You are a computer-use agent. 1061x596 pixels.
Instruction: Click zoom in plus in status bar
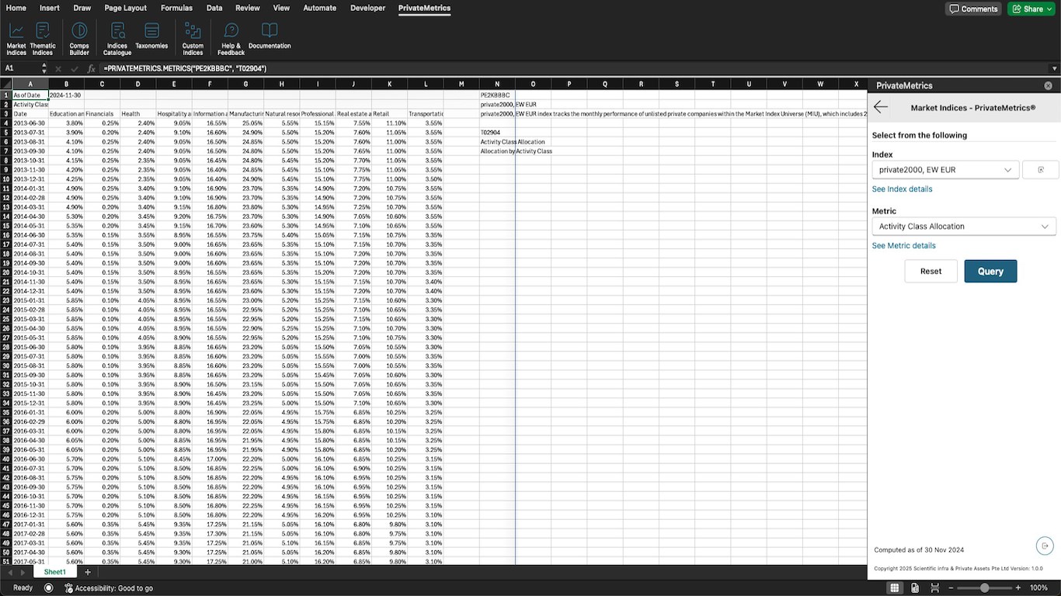(1018, 588)
